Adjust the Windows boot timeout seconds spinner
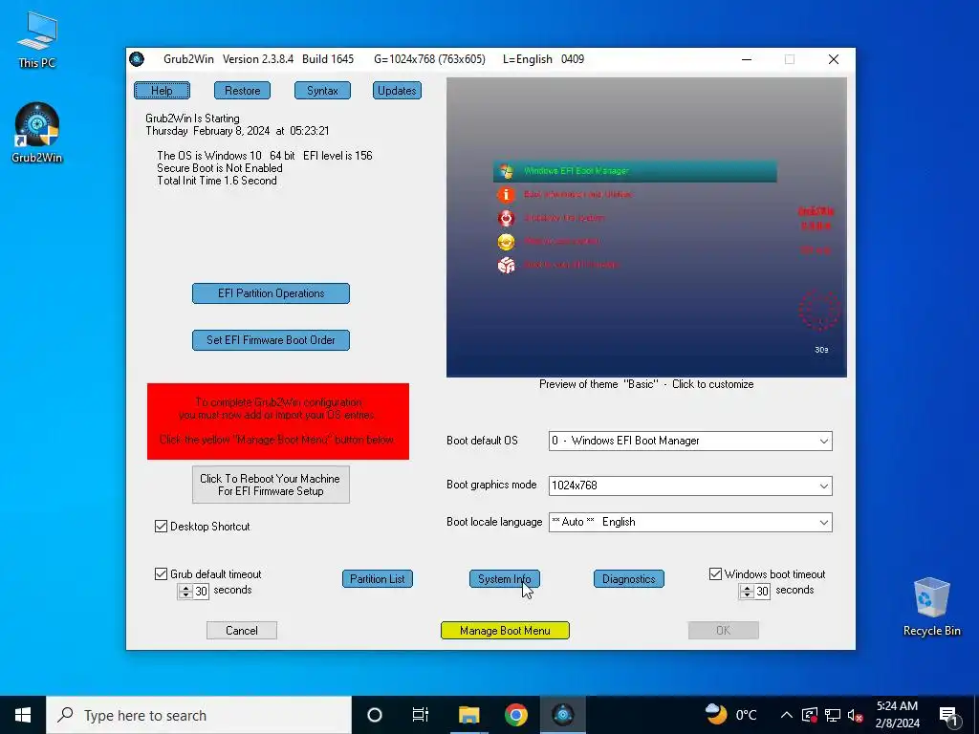Viewport: 979px width, 734px height. click(747, 591)
